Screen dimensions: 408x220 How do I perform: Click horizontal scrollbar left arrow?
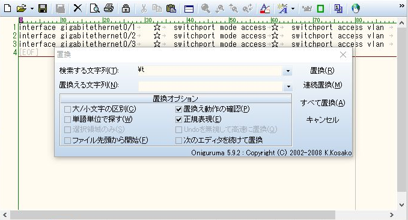(5, 215)
